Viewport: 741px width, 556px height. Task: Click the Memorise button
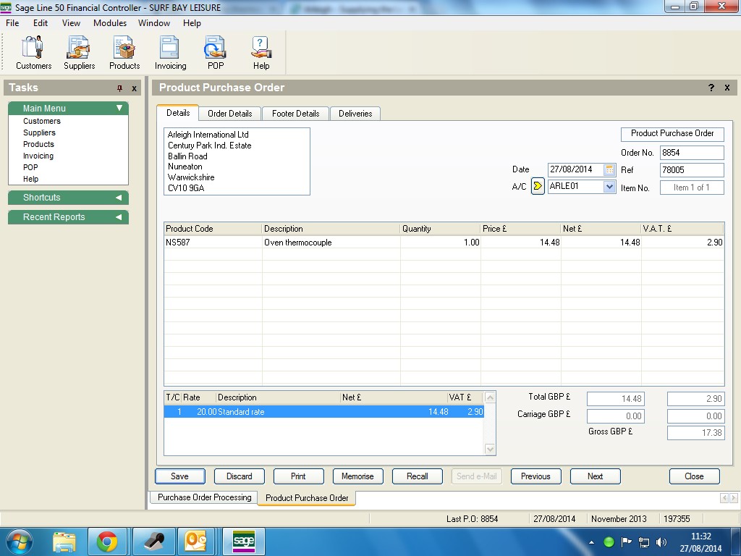point(357,476)
